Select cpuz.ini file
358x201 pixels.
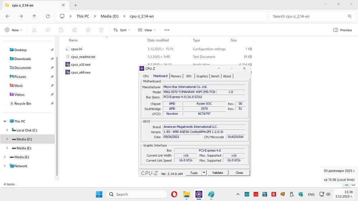77,49
